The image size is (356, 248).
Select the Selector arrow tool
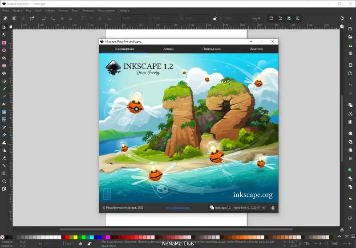(x=4, y=27)
